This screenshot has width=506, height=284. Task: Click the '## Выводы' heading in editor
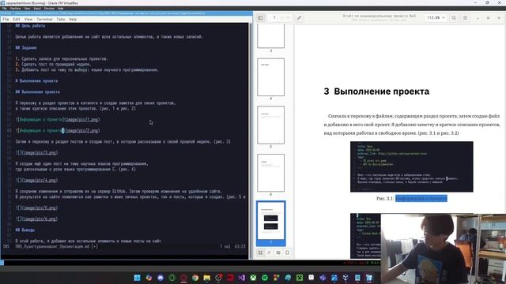click(25, 230)
